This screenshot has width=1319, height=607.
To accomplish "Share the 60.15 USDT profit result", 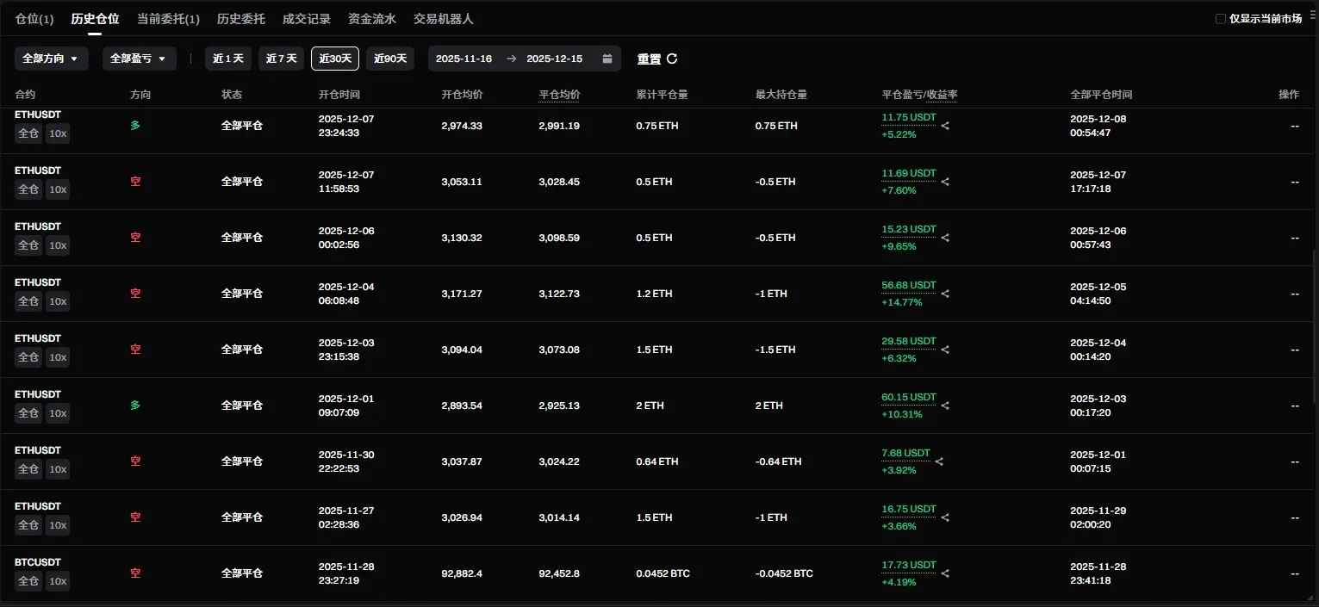I will pyautogui.click(x=945, y=406).
